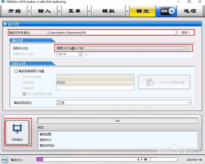205x164 pixels.
Task: Click the arrow between 菜单 and 模拟
Action: click(x=90, y=11)
